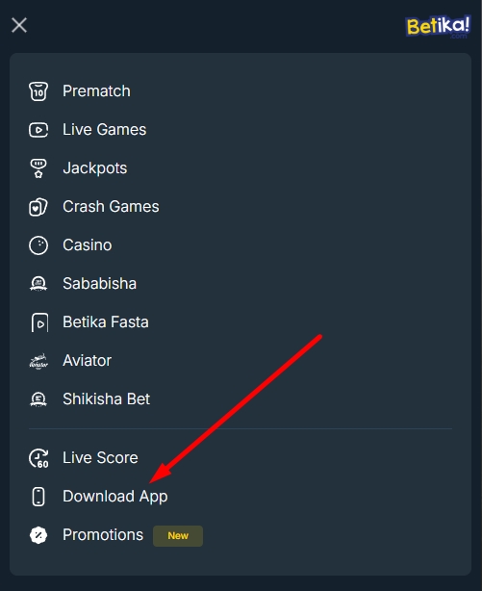482x591 pixels.
Task: Click the Jackpots trophy icon
Action: pos(38,168)
